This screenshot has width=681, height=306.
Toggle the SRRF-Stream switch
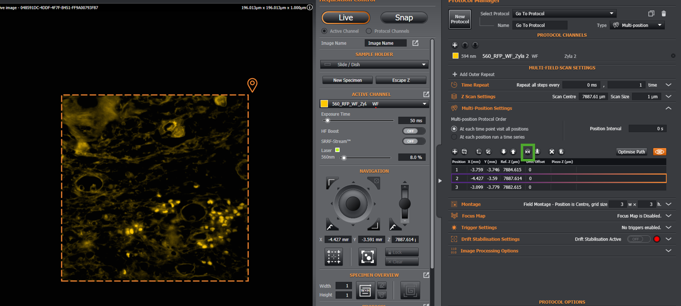(x=410, y=141)
